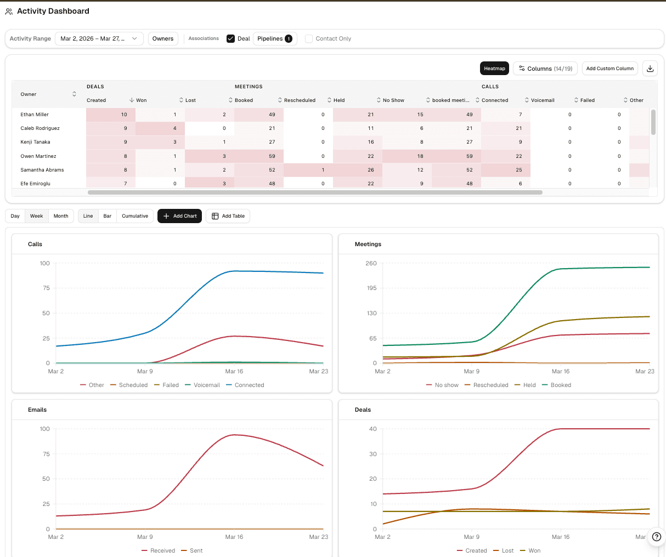
Task: Click the Add Custom Column button
Action: click(609, 68)
